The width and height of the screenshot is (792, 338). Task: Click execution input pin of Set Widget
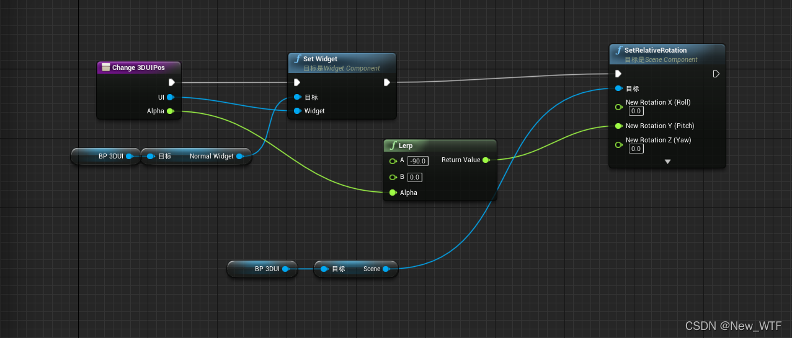point(296,82)
